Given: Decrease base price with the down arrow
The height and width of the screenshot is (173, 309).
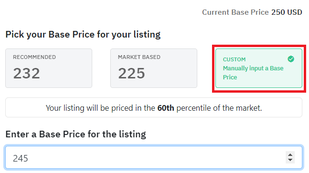Looking at the screenshot, I should coord(290,160).
